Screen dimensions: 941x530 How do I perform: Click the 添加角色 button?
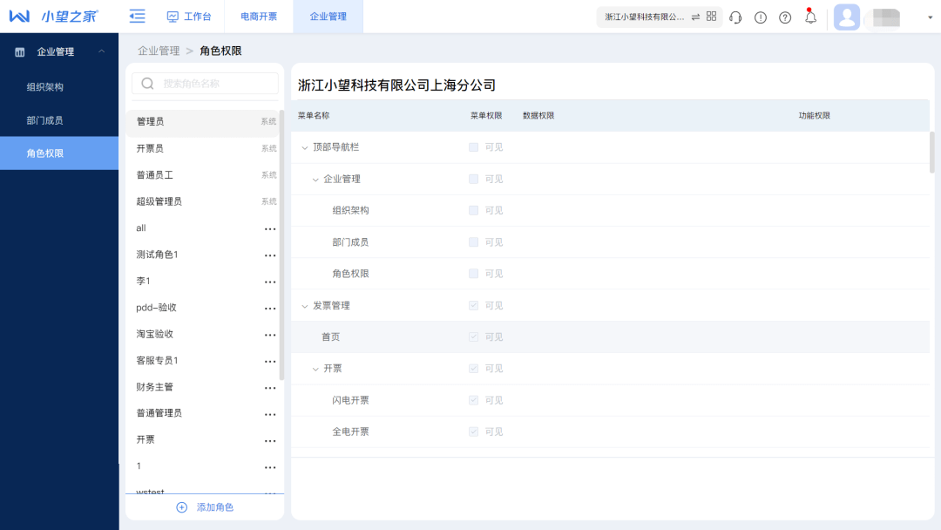point(206,507)
